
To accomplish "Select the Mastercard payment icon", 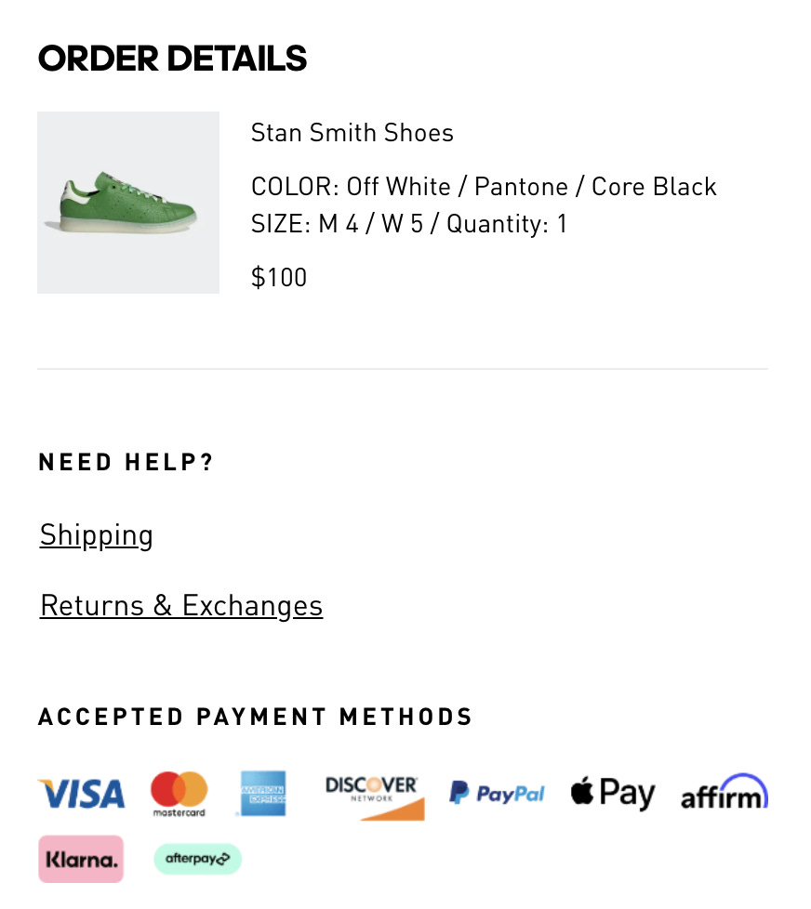I will click(x=177, y=793).
